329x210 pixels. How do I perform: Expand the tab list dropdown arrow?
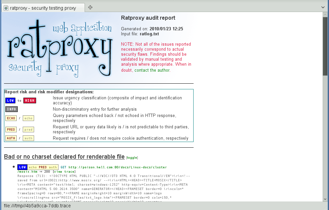tap(323, 7)
